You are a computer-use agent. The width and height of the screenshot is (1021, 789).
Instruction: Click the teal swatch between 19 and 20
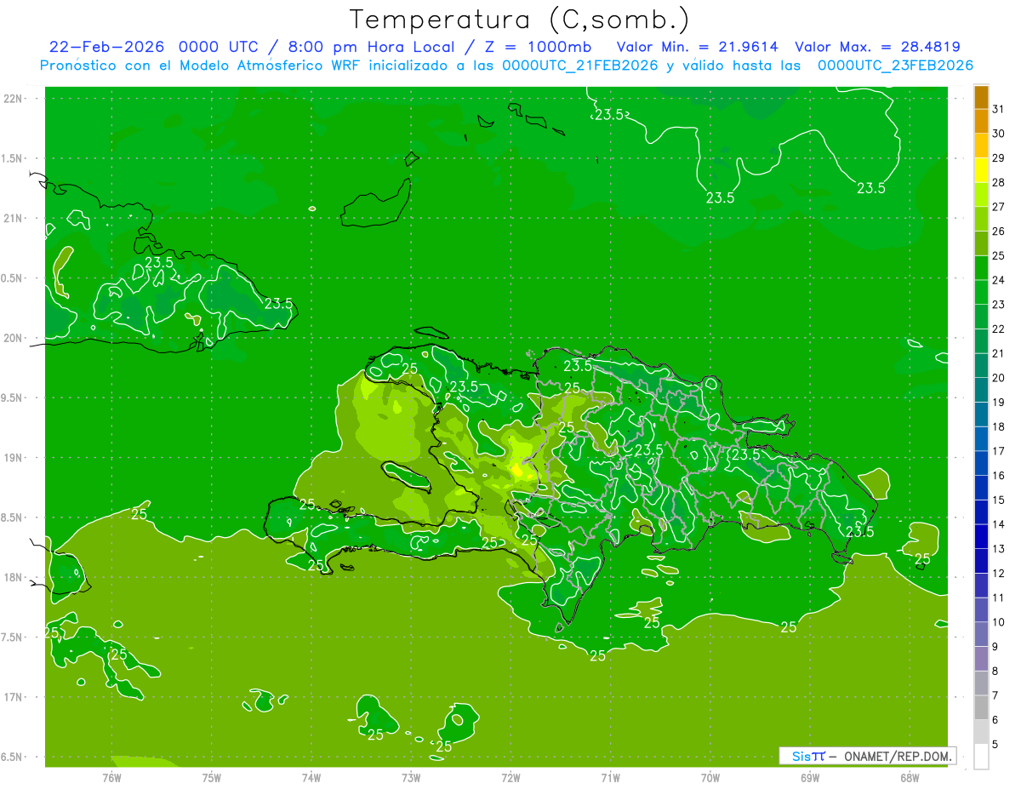(981, 390)
